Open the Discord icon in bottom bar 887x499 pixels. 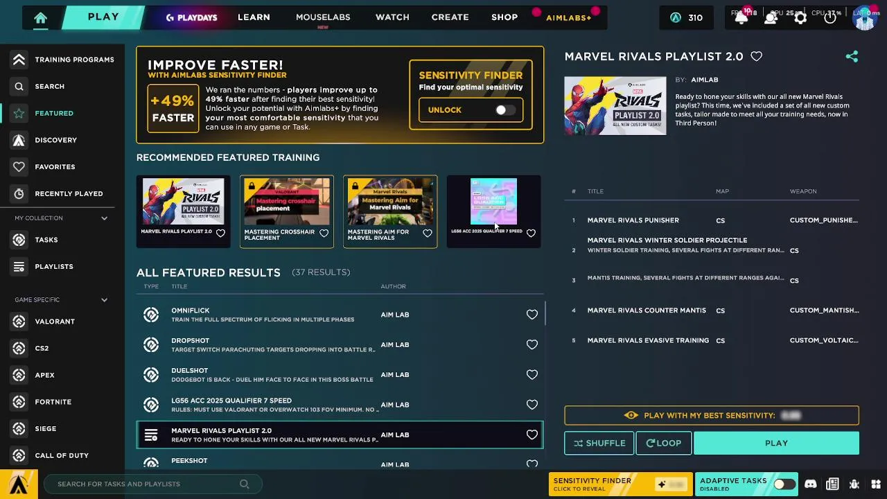811,484
